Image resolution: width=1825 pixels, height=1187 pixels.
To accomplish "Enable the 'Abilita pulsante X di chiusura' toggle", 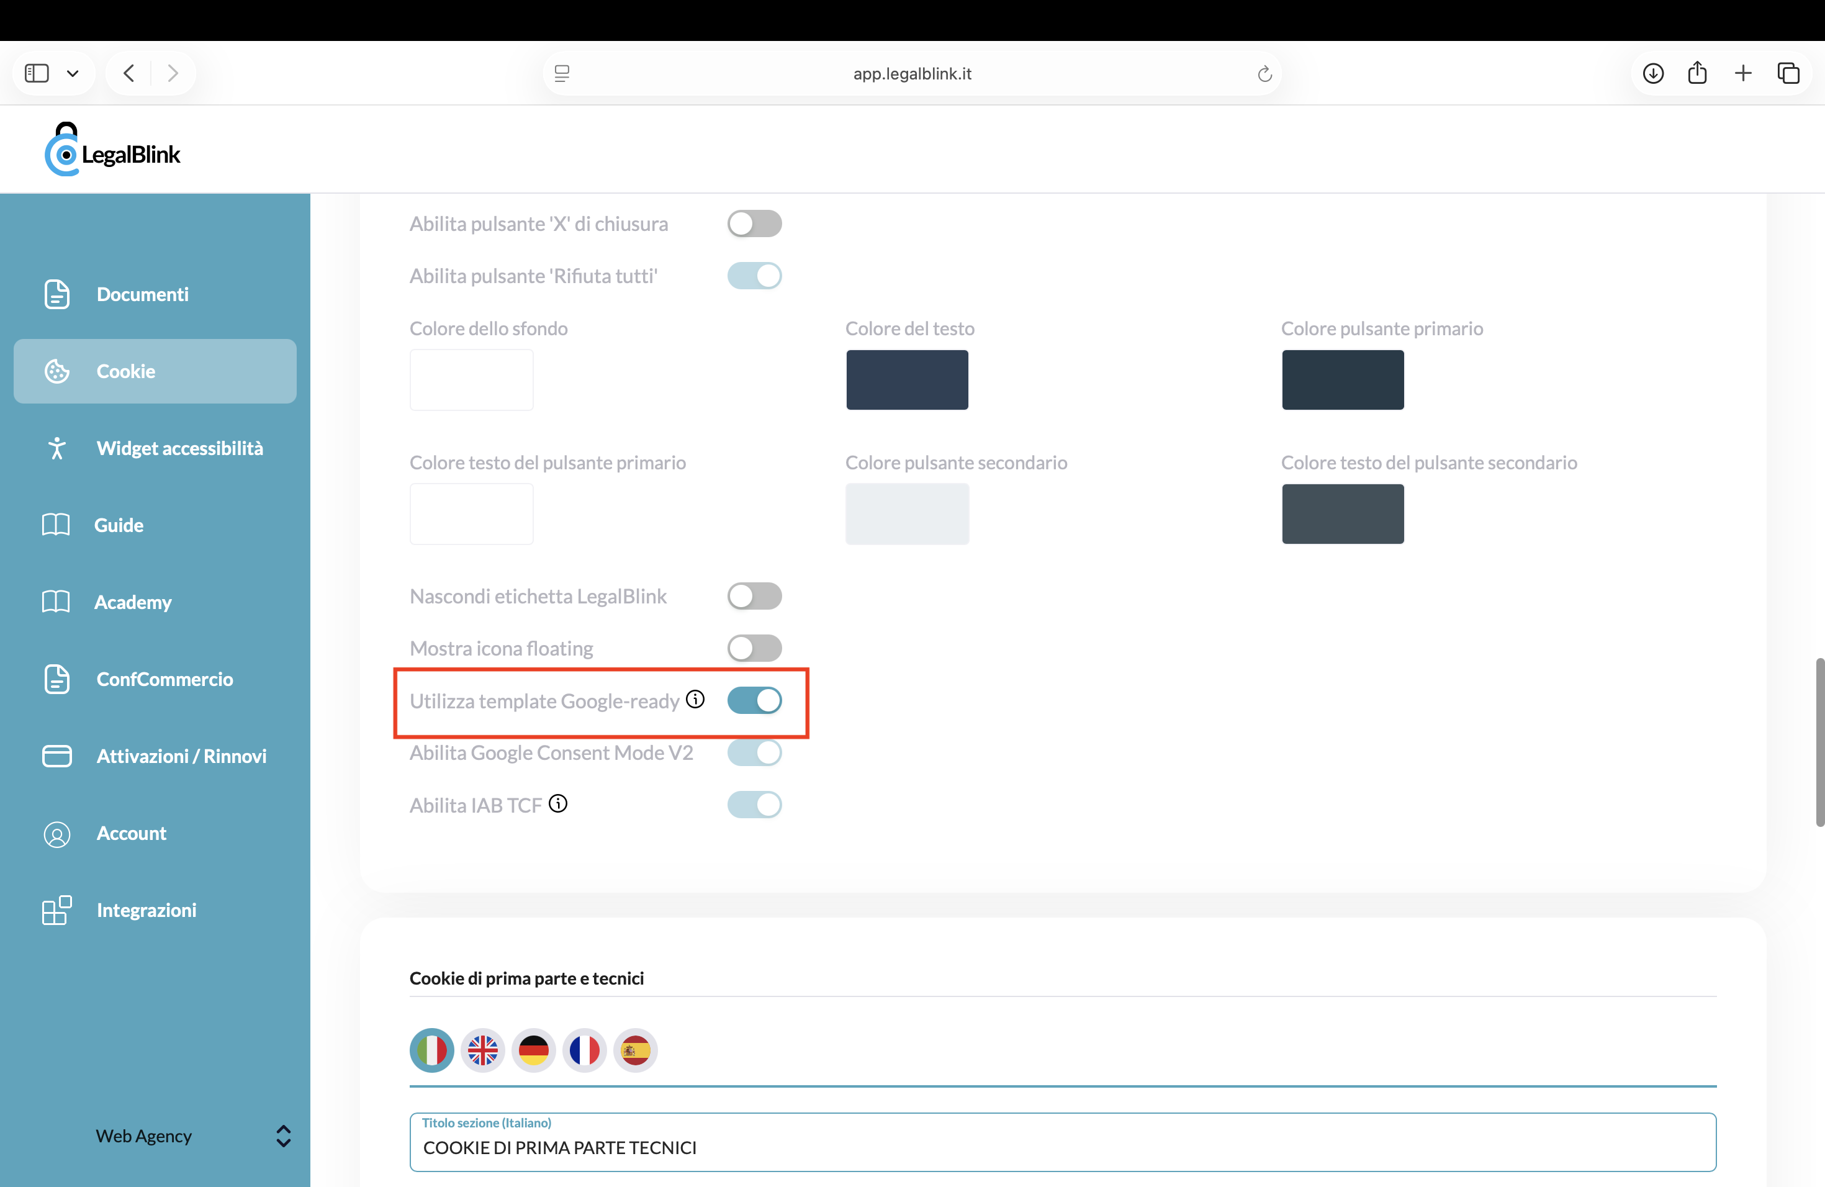I will 755,223.
